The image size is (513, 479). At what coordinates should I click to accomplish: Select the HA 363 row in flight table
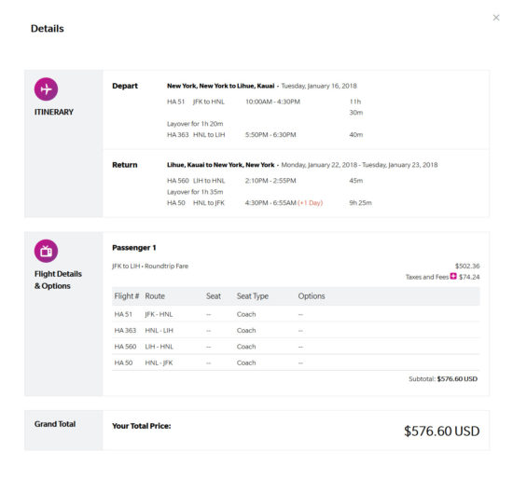(296, 330)
